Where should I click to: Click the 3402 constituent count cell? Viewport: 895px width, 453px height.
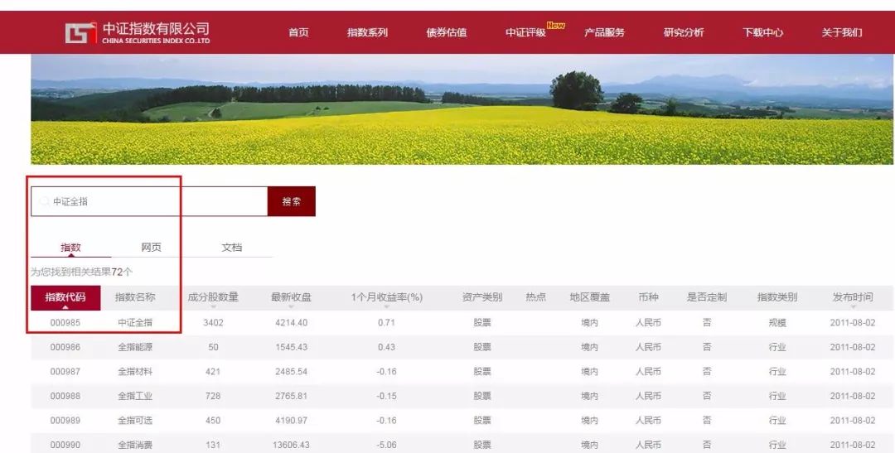click(213, 322)
